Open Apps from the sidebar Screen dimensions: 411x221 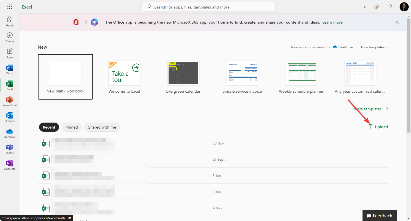(10, 53)
